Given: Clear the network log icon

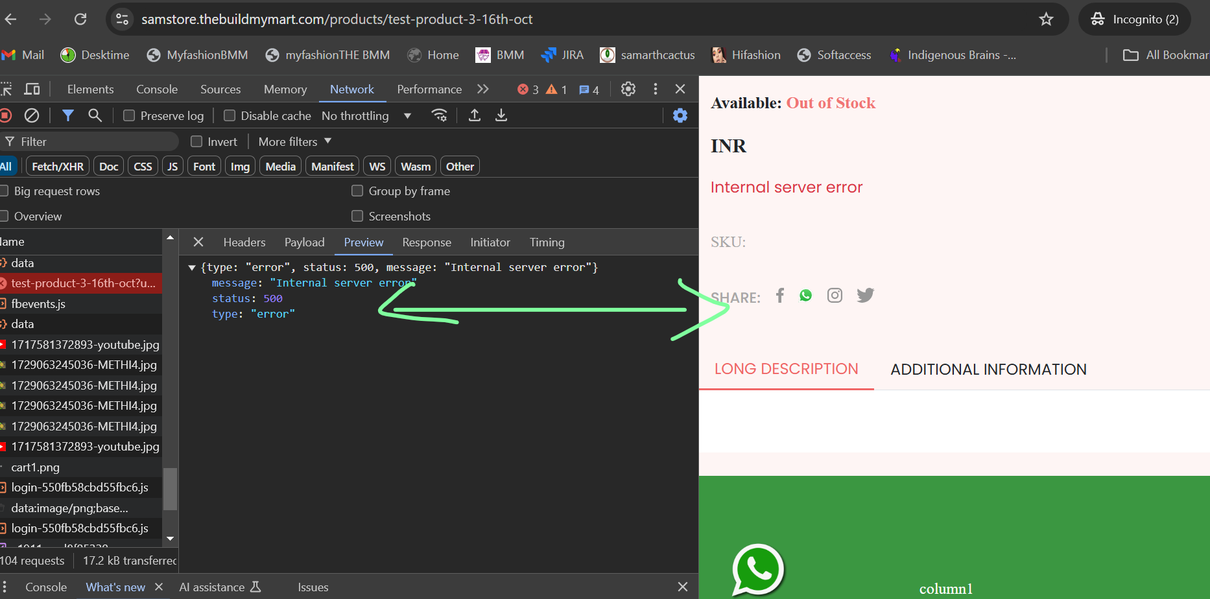Looking at the screenshot, I should [32, 115].
